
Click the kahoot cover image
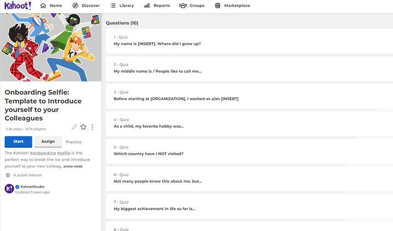tap(51, 47)
